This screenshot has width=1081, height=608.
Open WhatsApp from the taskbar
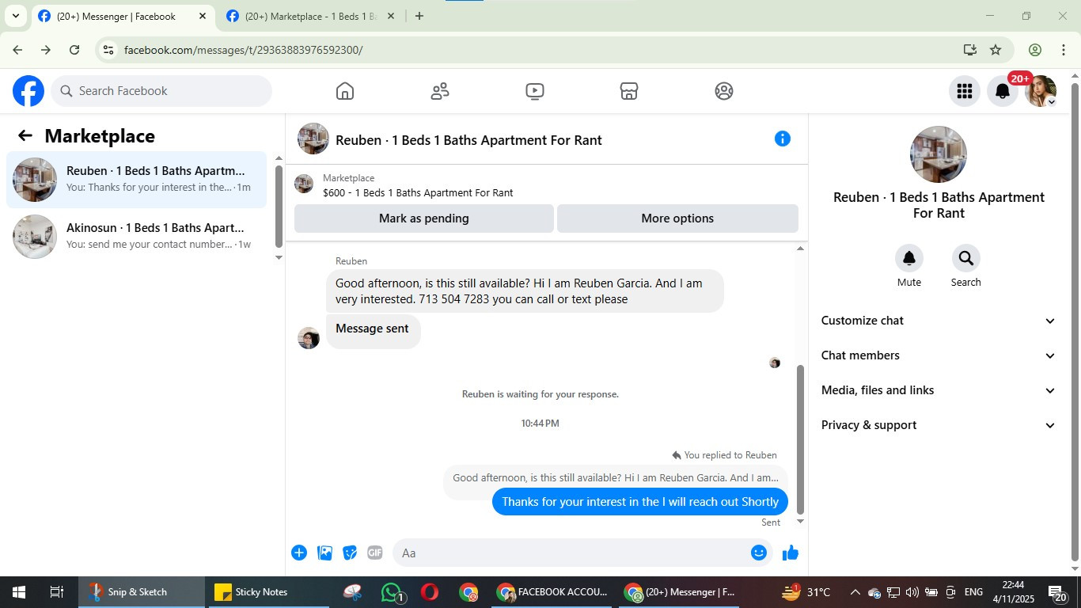click(393, 592)
